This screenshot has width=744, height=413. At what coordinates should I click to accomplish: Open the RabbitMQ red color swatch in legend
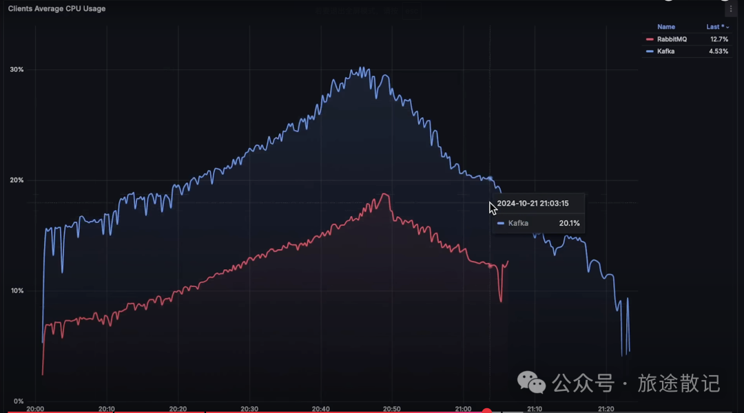[650, 39]
